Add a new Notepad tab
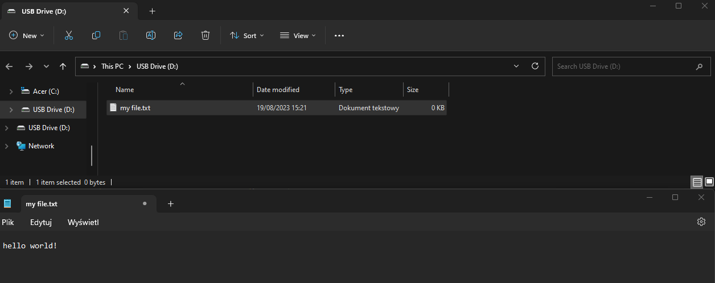715x283 pixels. click(x=170, y=203)
